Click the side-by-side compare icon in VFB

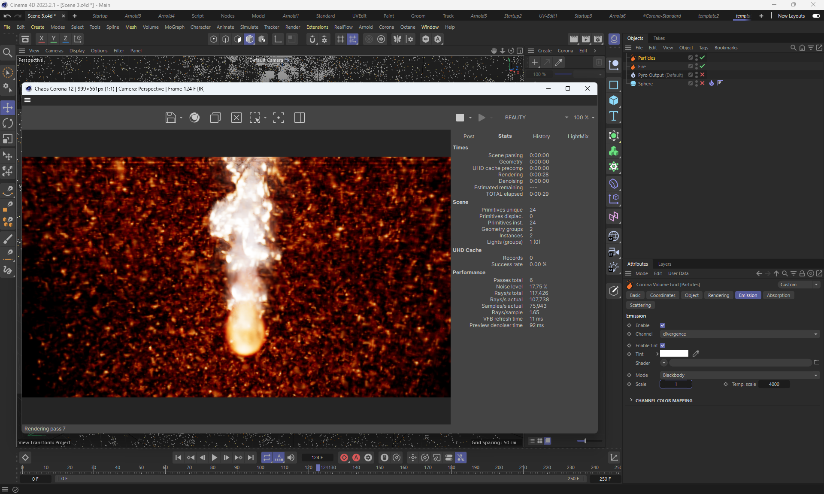(x=300, y=118)
